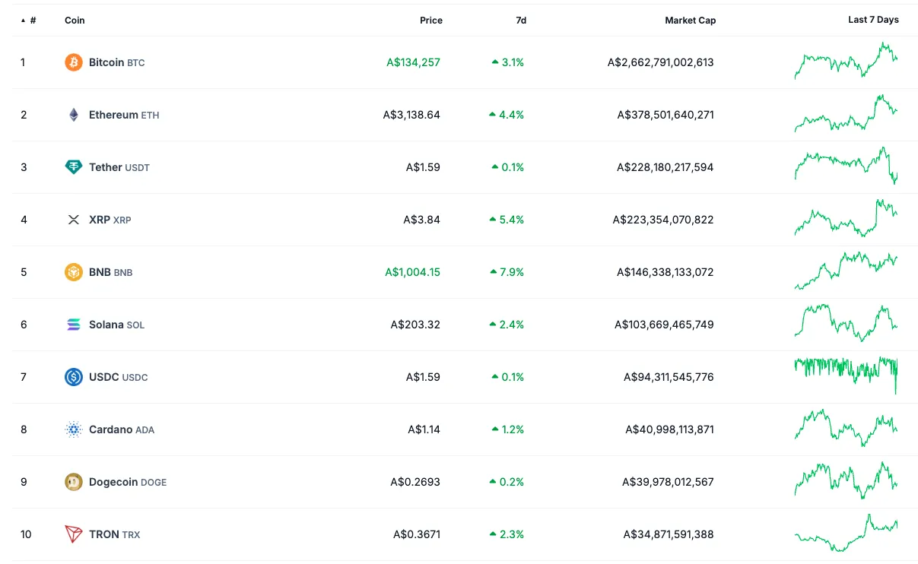
Task: Click Dogecoin 7d change 0.2%
Action: pyautogui.click(x=507, y=482)
